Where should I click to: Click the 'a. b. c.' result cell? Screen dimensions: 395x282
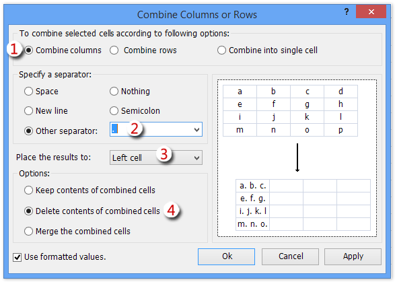point(252,186)
